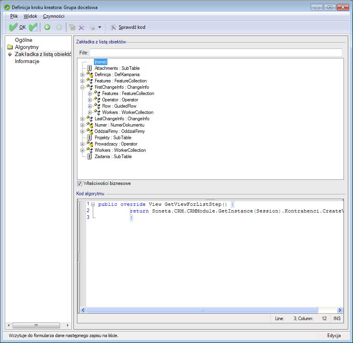Click the bottom Workers : WorkerCollection icon
This screenshot has height=343, width=353.
90,150
